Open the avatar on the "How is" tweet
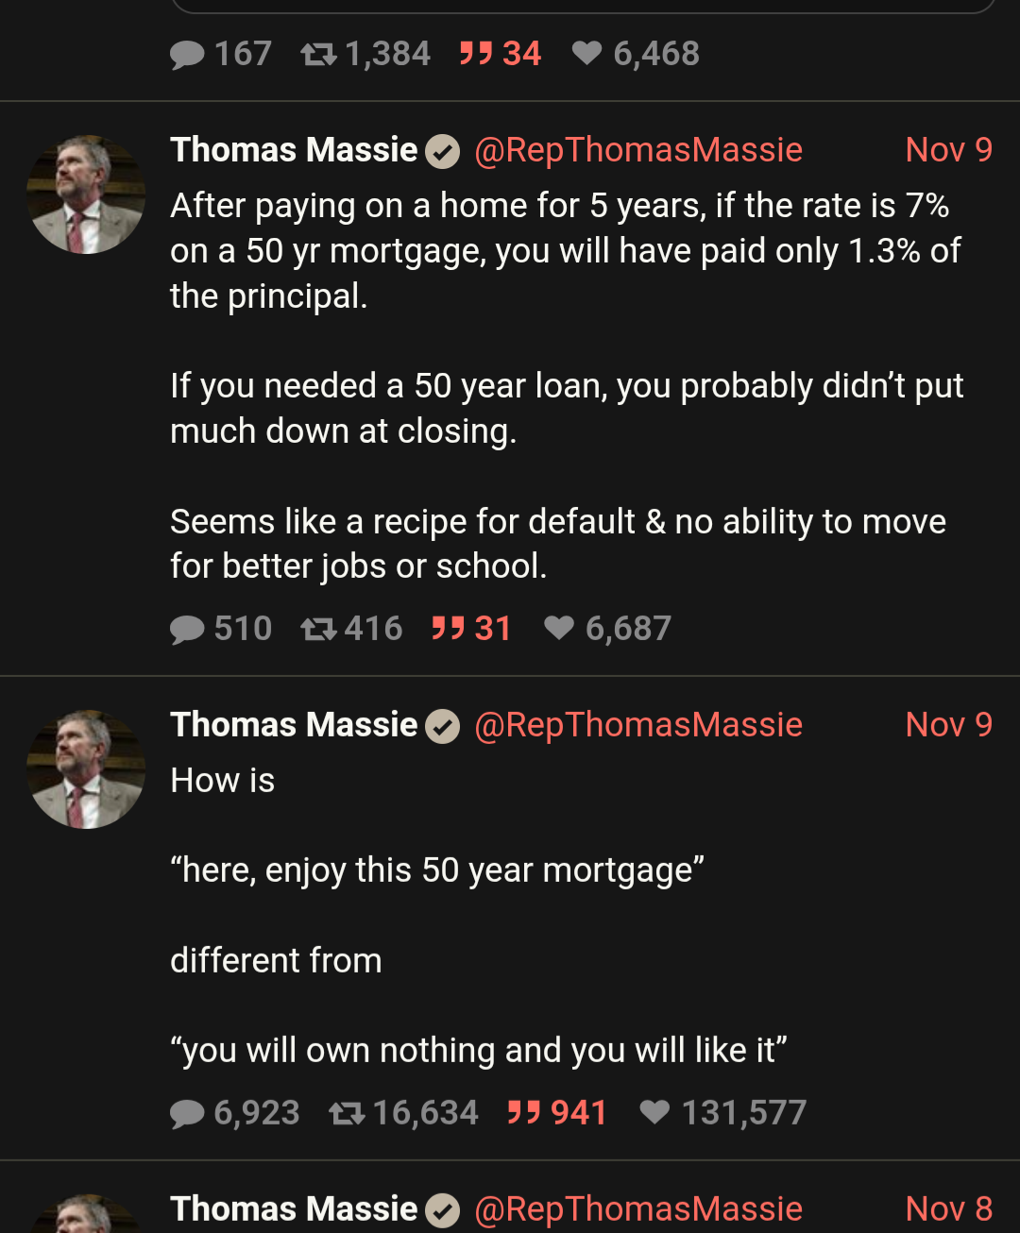Image resolution: width=1020 pixels, height=1233 pixels. click(86, 769)
